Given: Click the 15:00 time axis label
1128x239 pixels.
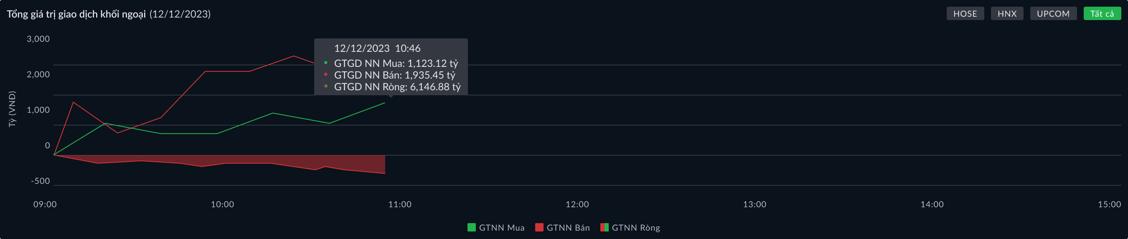Looking at the screenshot, I should [x=1109, y=204].
